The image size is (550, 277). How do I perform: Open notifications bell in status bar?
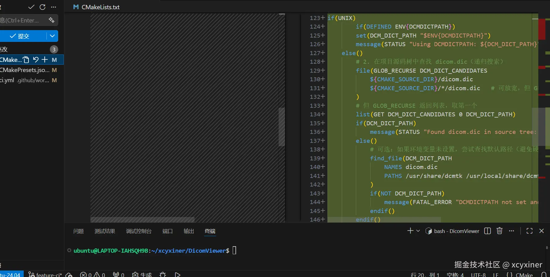(x=544, y=275)
